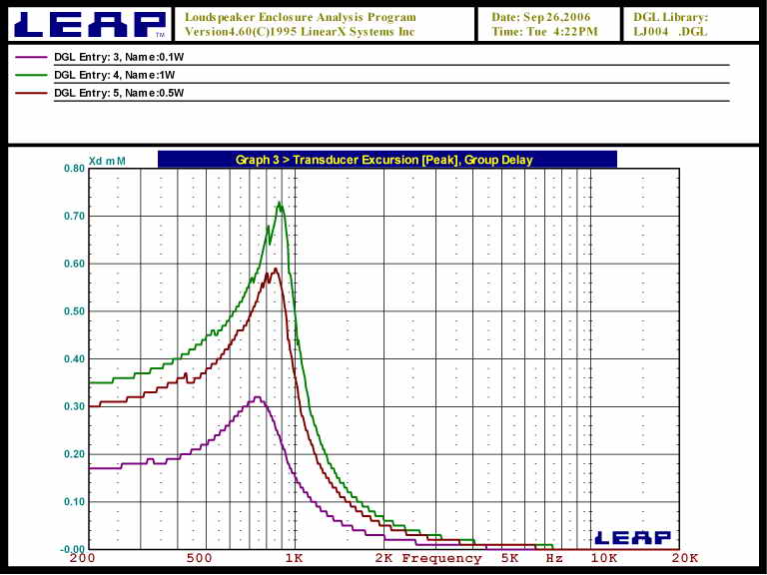Click the 0.50 y-axis value

[x=74, y=311]
